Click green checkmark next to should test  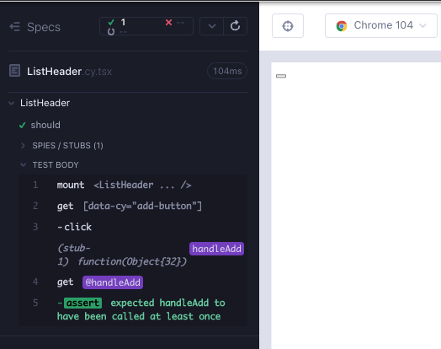23,125
